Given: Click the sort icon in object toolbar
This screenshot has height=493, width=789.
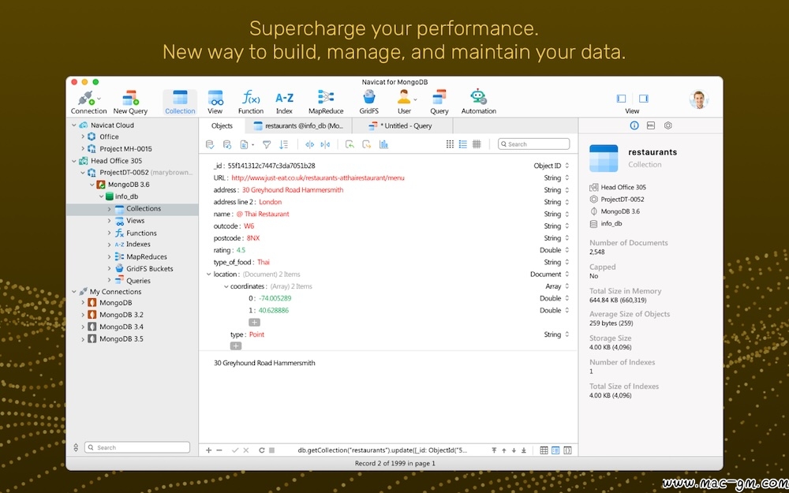Looking at the screenshot, I should [284, 144].
